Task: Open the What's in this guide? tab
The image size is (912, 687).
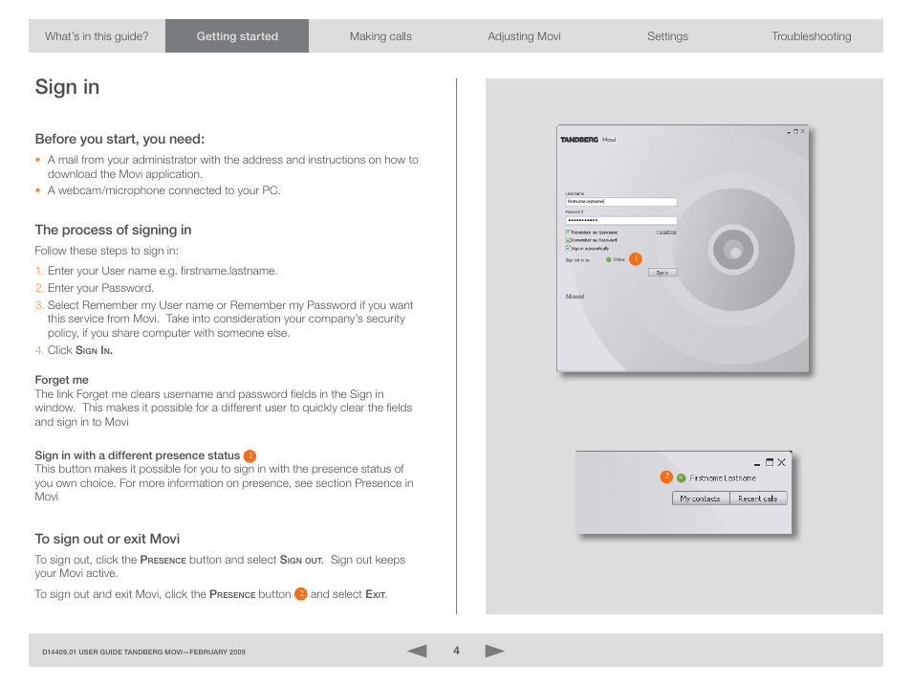Action: tap(97, 36)
